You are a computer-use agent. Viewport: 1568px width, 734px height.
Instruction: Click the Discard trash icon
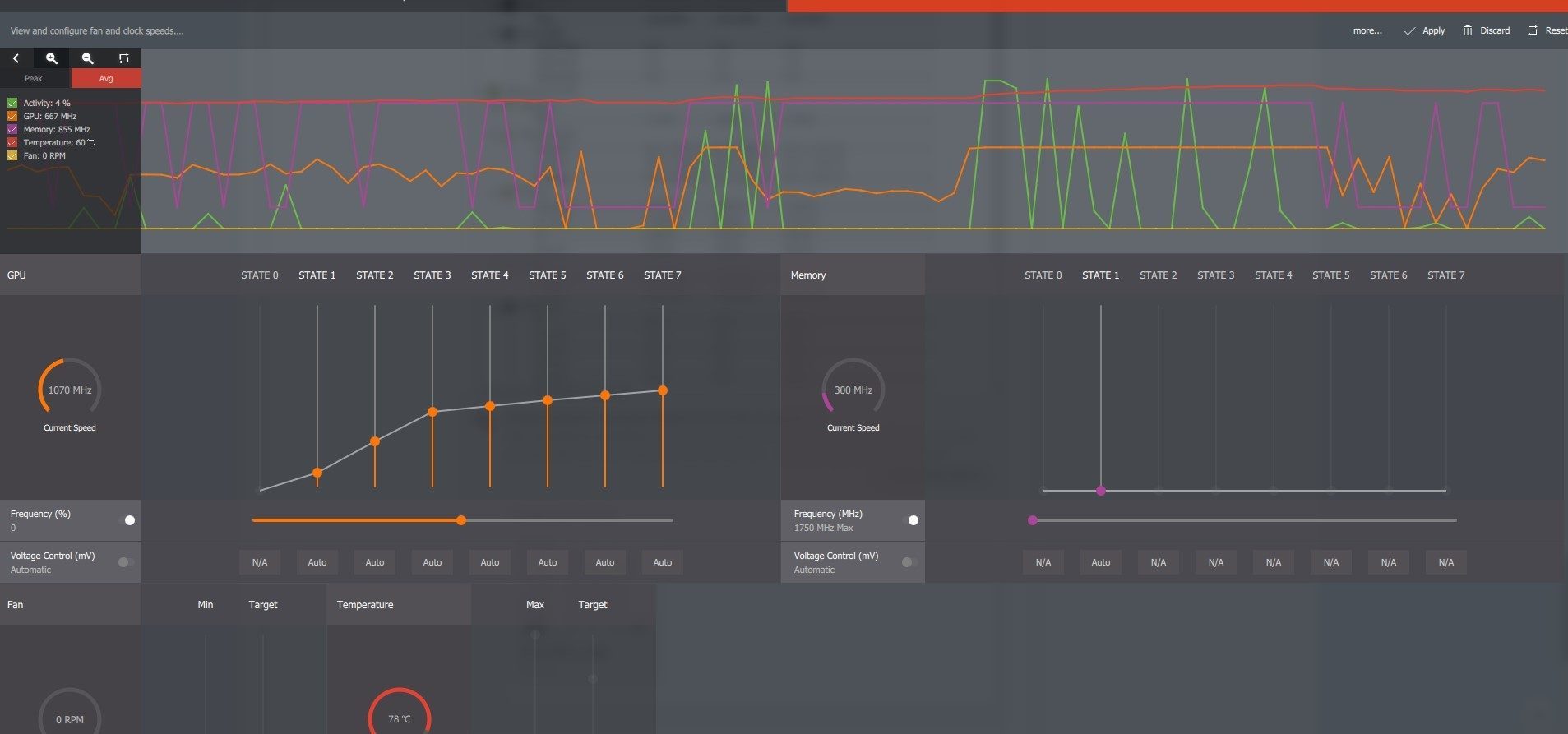click(1468, 30)
